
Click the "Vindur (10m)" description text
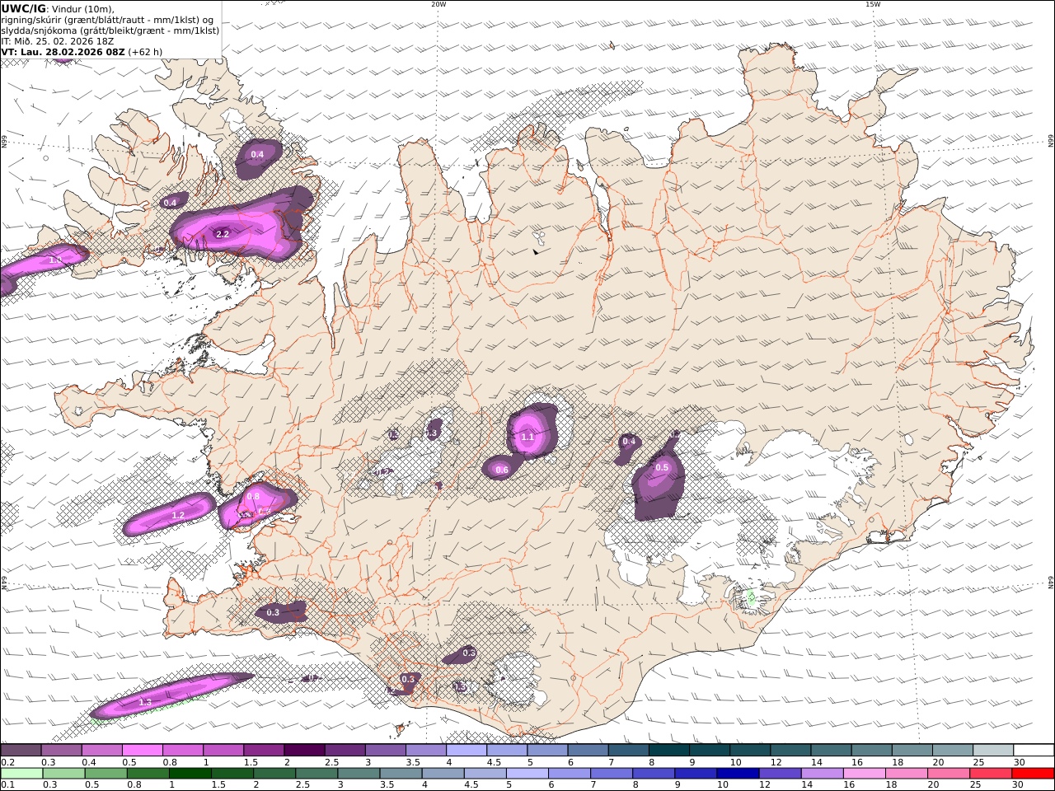pos(82,9)
